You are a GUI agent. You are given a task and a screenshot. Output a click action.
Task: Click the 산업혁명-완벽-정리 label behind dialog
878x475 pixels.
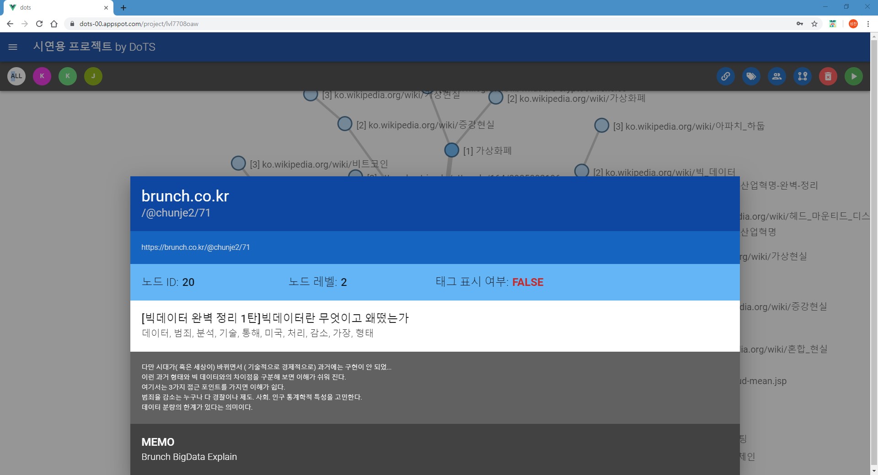coord(779,185)
